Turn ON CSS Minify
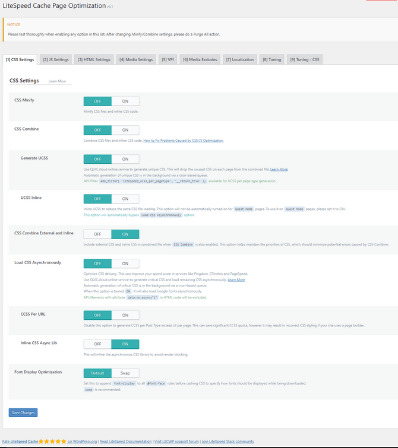398x448 pixels. tap(125, 101)
